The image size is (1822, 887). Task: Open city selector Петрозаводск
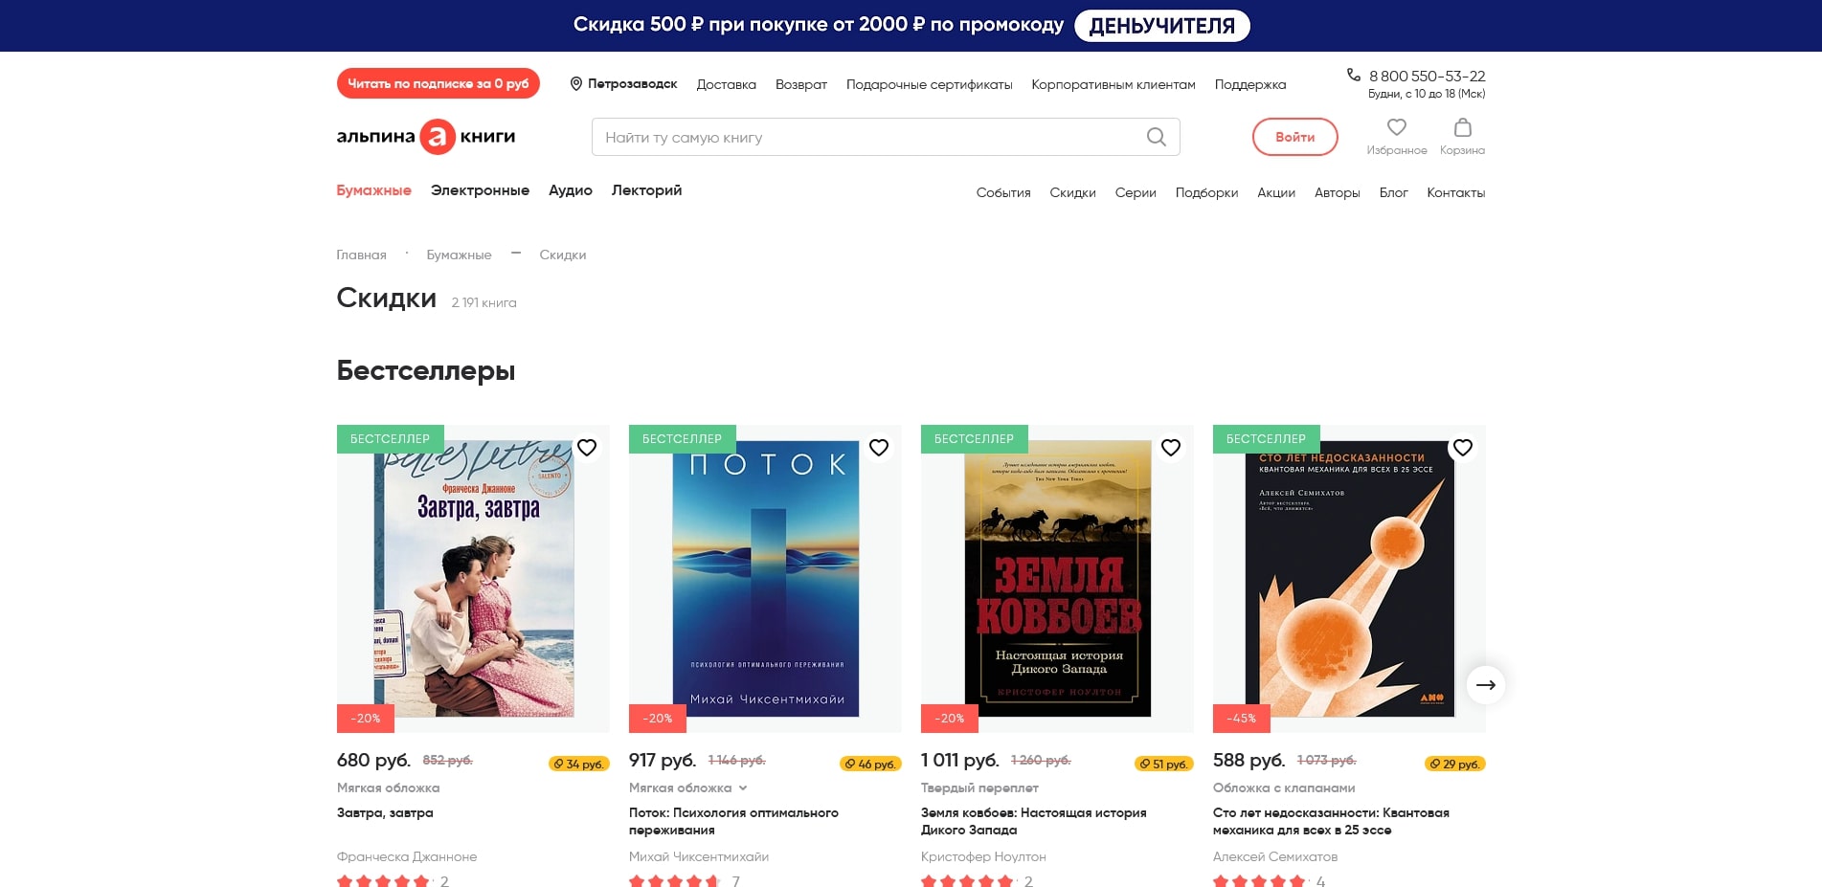tap(632, 84)
